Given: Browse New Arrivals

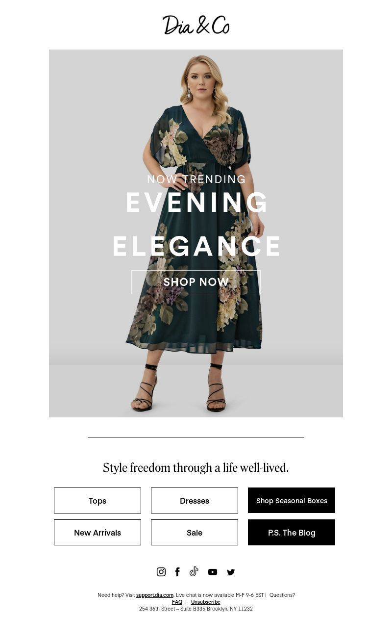Looking at the screenshot, I should pyautogui.click(x=98, y=533).
